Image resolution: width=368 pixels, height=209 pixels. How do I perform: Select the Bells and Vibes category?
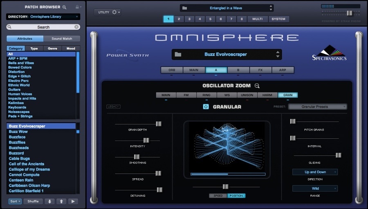tap(21, 63)
